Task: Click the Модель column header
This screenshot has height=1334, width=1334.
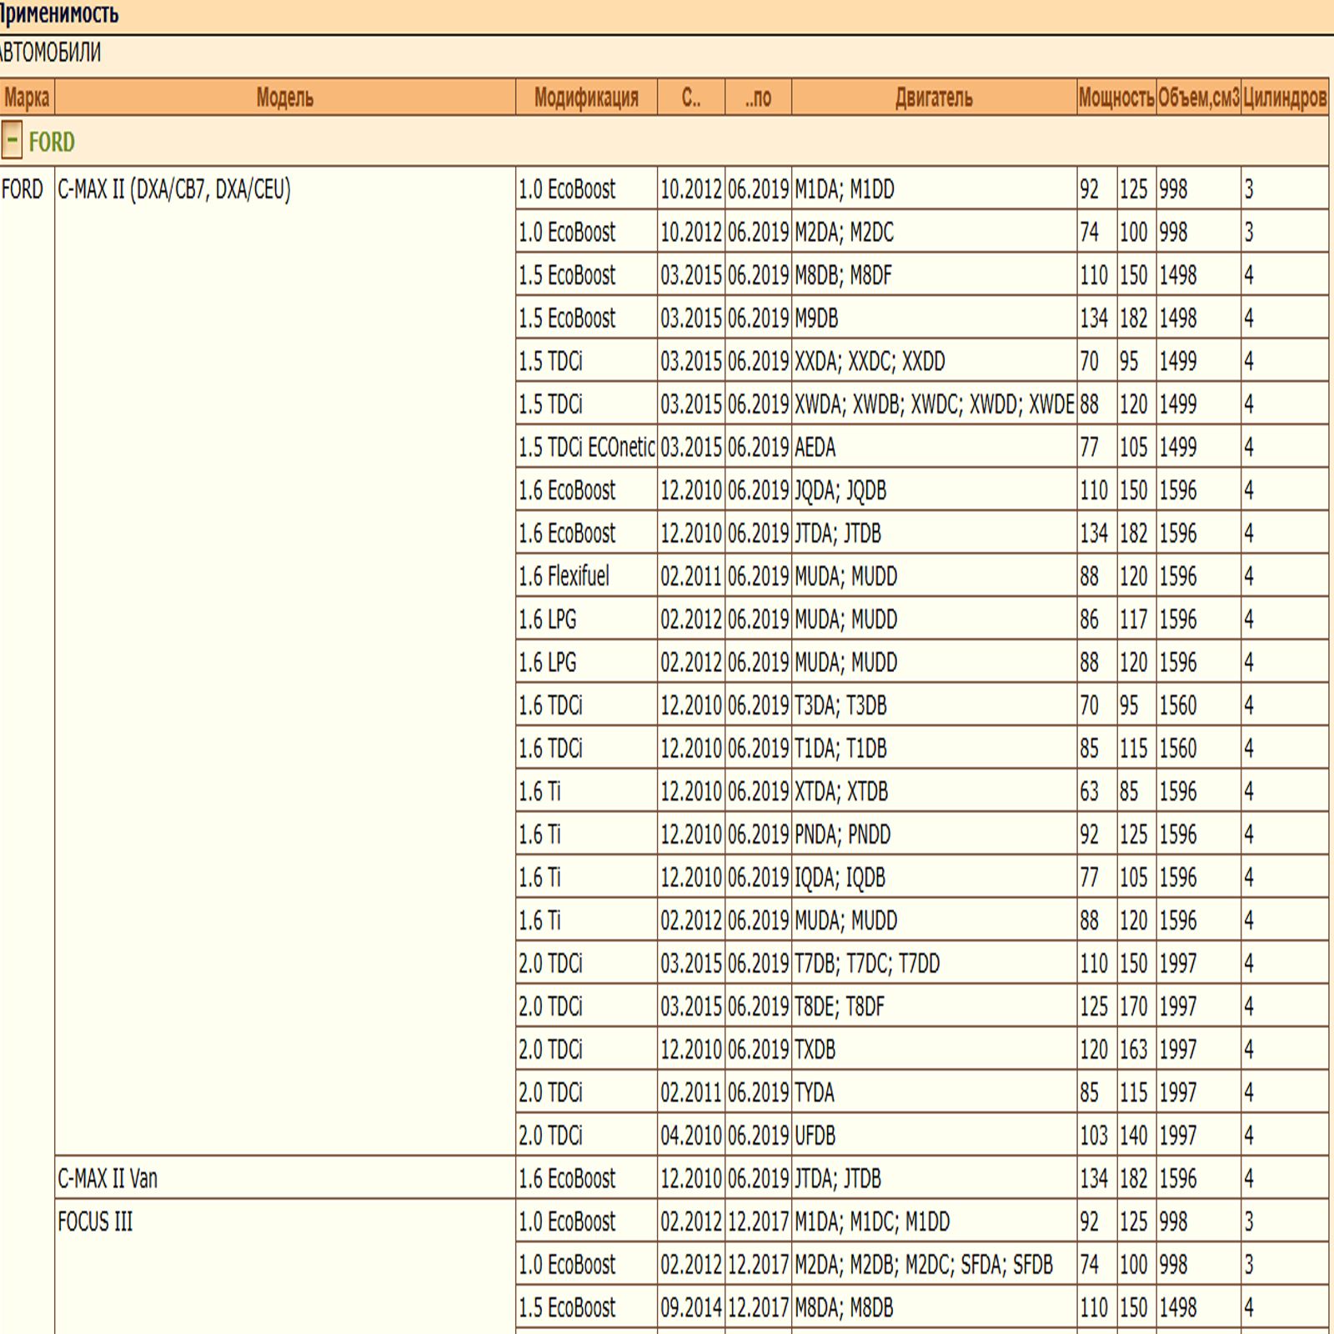Action: [284, 98]
